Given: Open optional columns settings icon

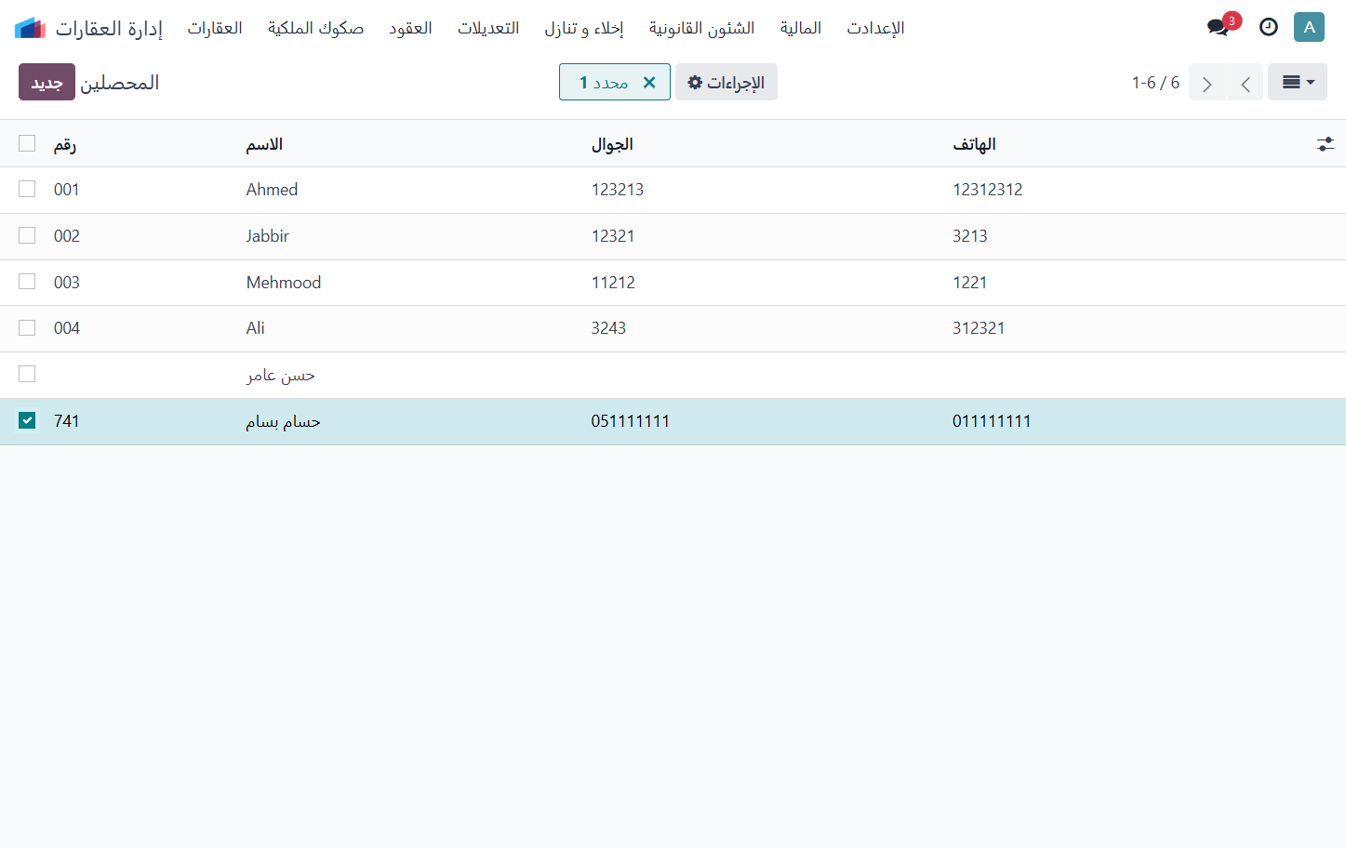Looking at the screenshot, I should (1326, 144).
